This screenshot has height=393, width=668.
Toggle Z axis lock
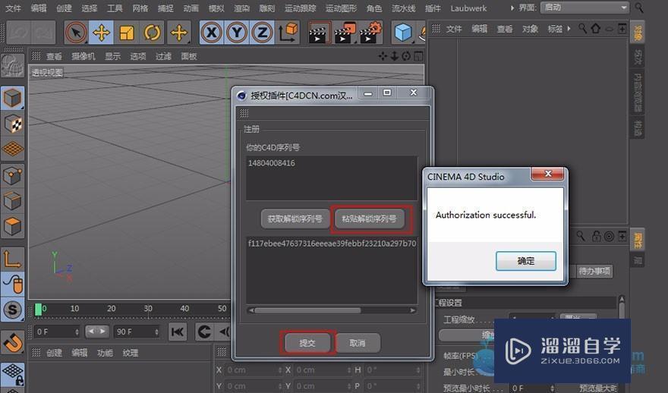click(262, 33)
